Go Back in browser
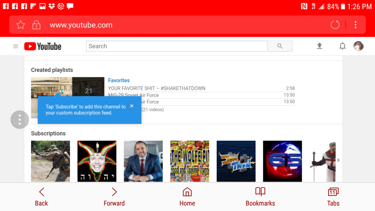The image size is (375, 211). coord(41,197)
